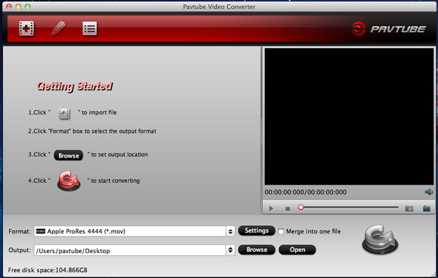Click the Open button for output folder
The width and height of the screenshot is (438, 278).
coord(297,250)
